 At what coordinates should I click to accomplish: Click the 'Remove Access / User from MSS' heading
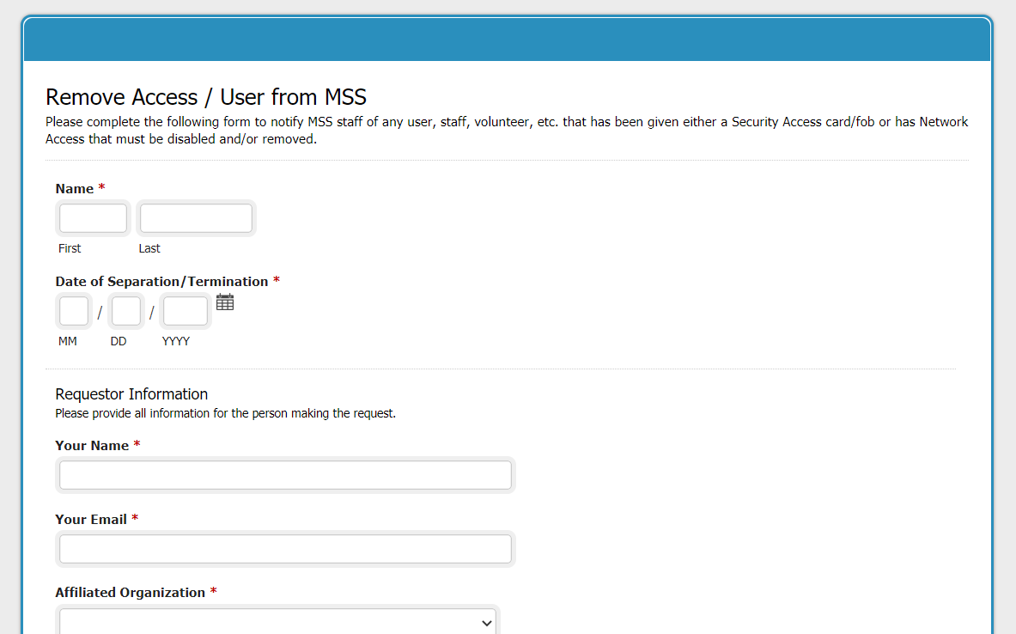tap(206, 97)
